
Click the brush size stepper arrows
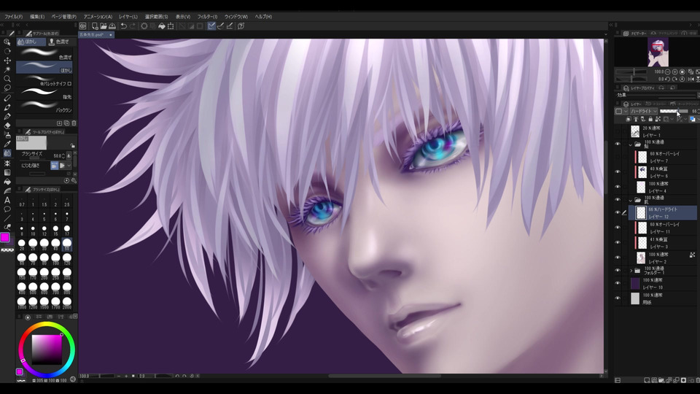pos(63,156)
